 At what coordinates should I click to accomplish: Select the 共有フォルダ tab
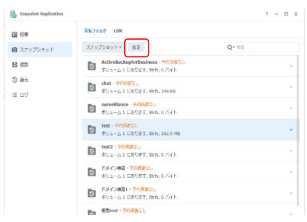[x=95, y=31]
